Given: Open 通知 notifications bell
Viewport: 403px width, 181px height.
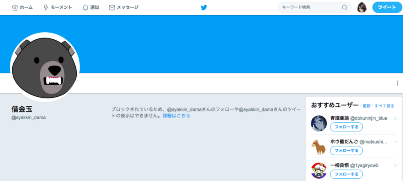Looking at the screenshot, I should [x=91, y=7].
